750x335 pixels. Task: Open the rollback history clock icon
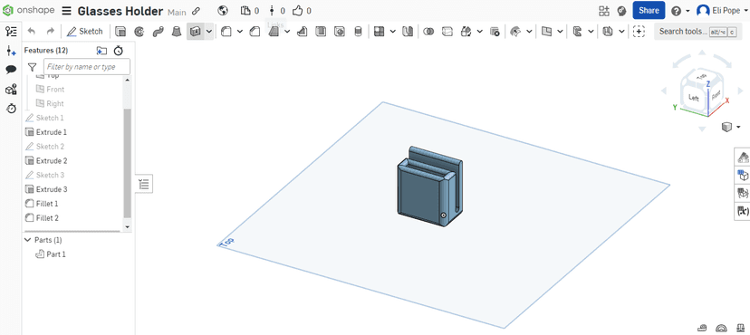(118, 51)
